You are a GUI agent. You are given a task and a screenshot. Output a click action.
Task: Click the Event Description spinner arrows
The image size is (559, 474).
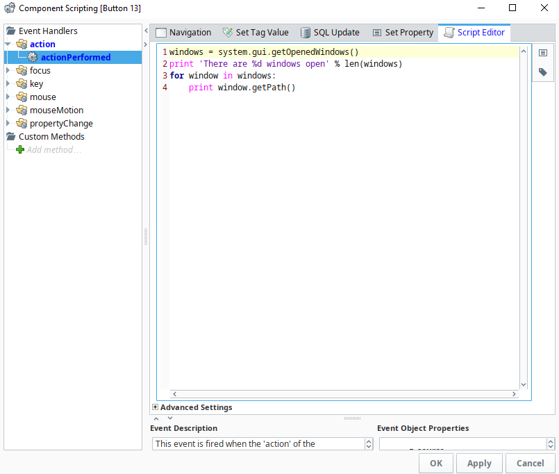pos(369,444)
